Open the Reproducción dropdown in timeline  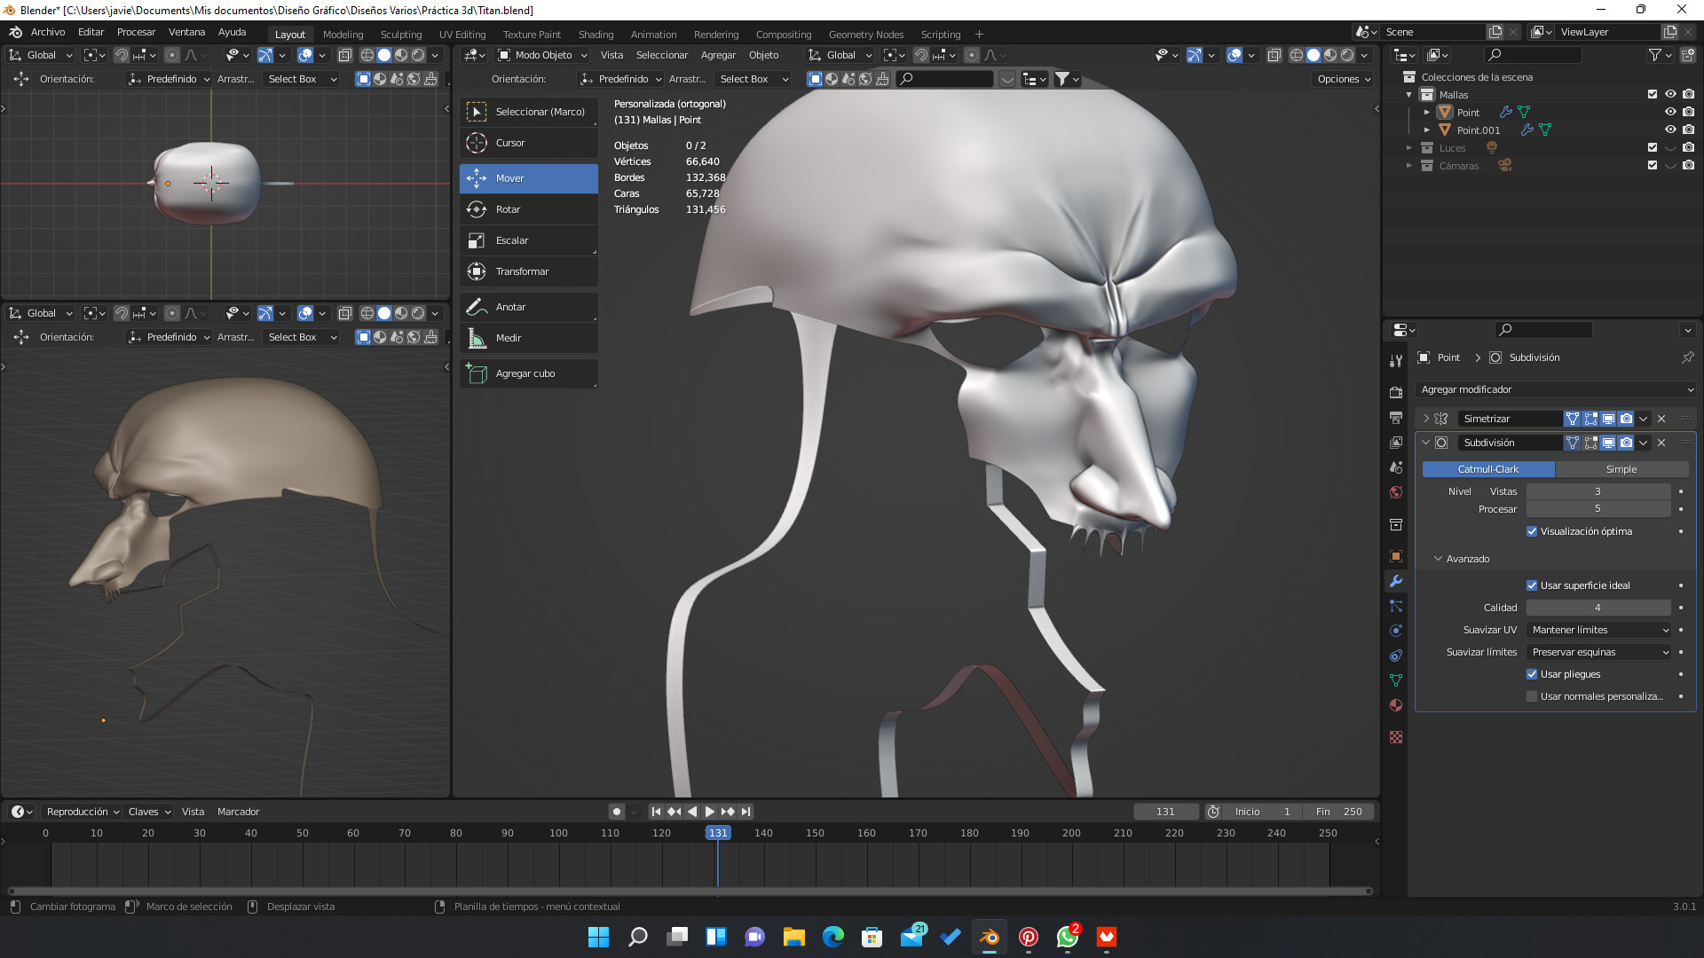[82, 812]
